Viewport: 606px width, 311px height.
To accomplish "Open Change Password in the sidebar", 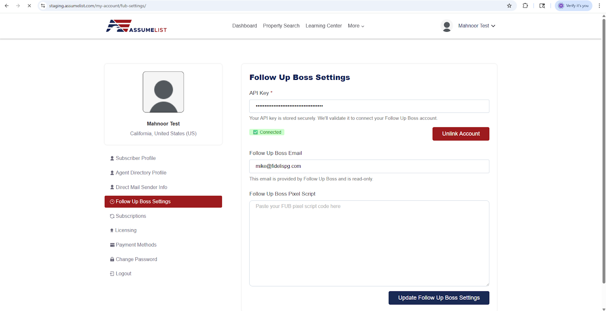I will (134, 259).
